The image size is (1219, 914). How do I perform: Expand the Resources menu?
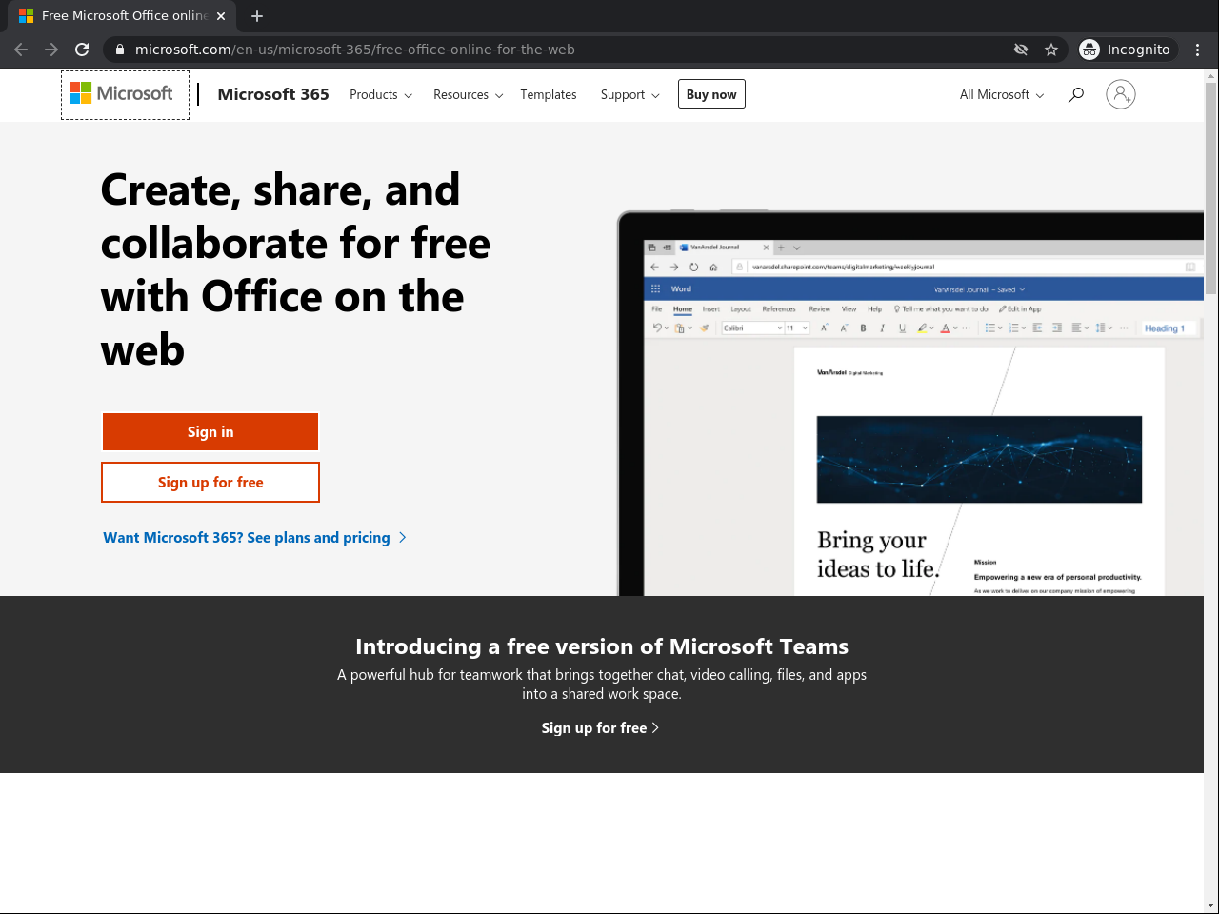coord(469,94)
